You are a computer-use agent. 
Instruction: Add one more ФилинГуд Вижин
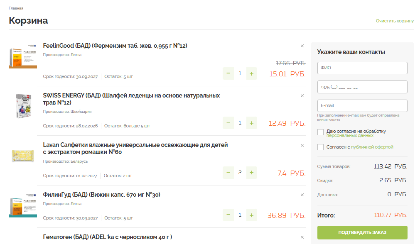[251, 215]
